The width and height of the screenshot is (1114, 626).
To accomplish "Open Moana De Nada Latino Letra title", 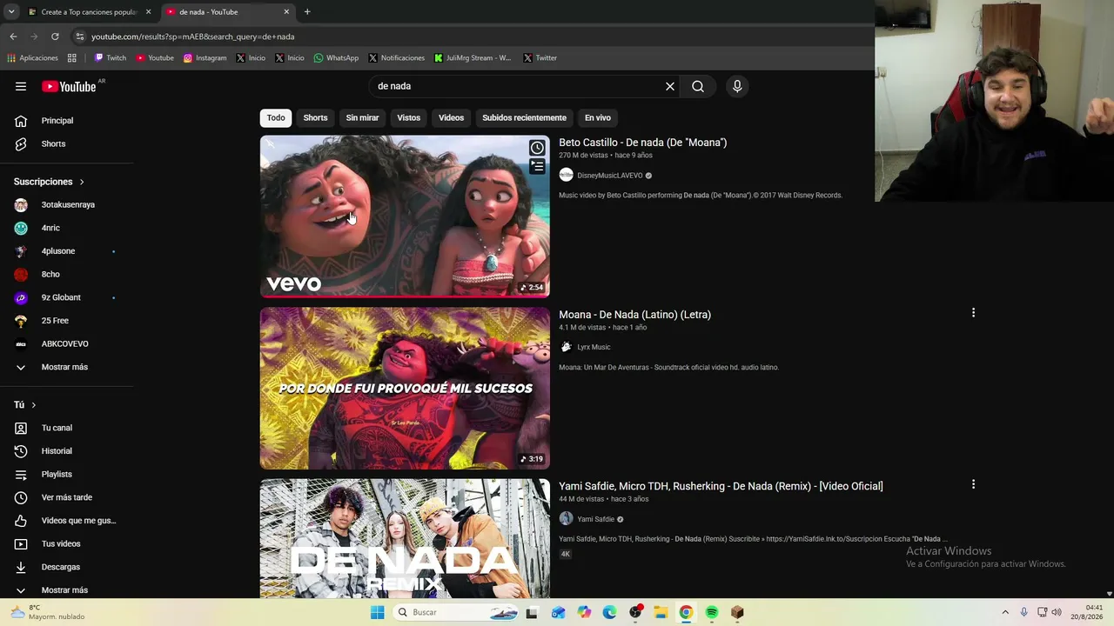I will (x=634, y=315).
